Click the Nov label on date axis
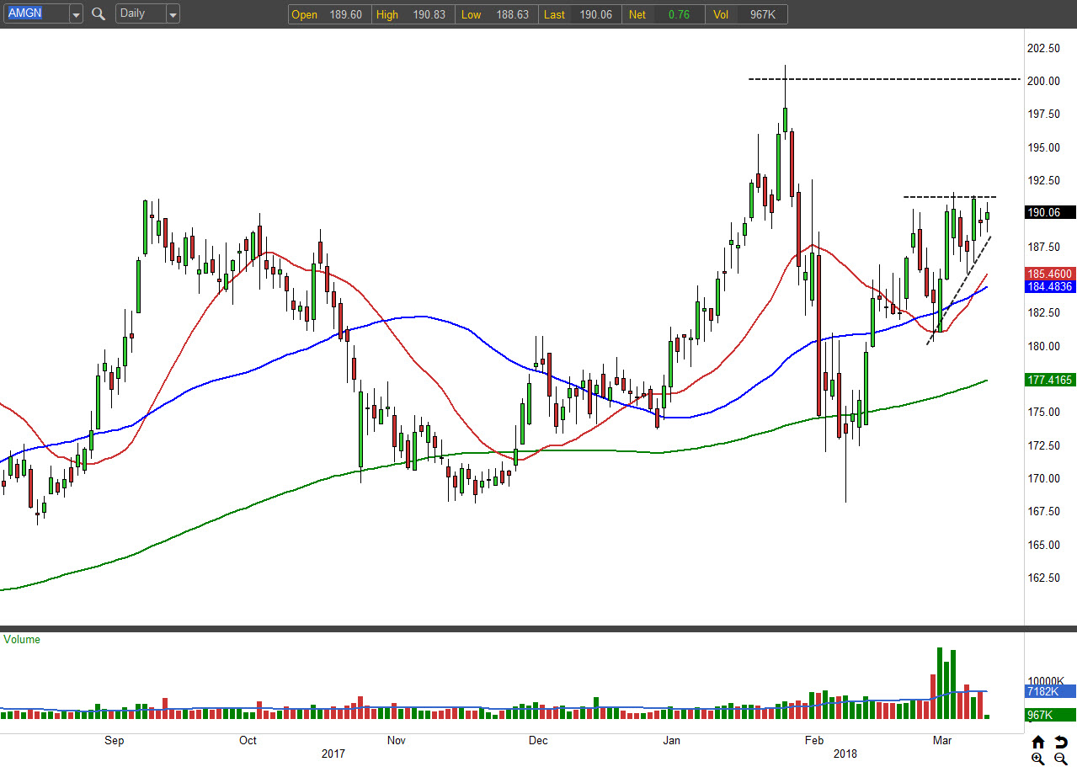Image resolution: width=1077 pixels, height=767 pixels. click(x=396, y=741)
